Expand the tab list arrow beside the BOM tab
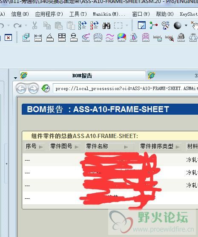The height and width of the screenshot is (237, 198). (15, 78)
